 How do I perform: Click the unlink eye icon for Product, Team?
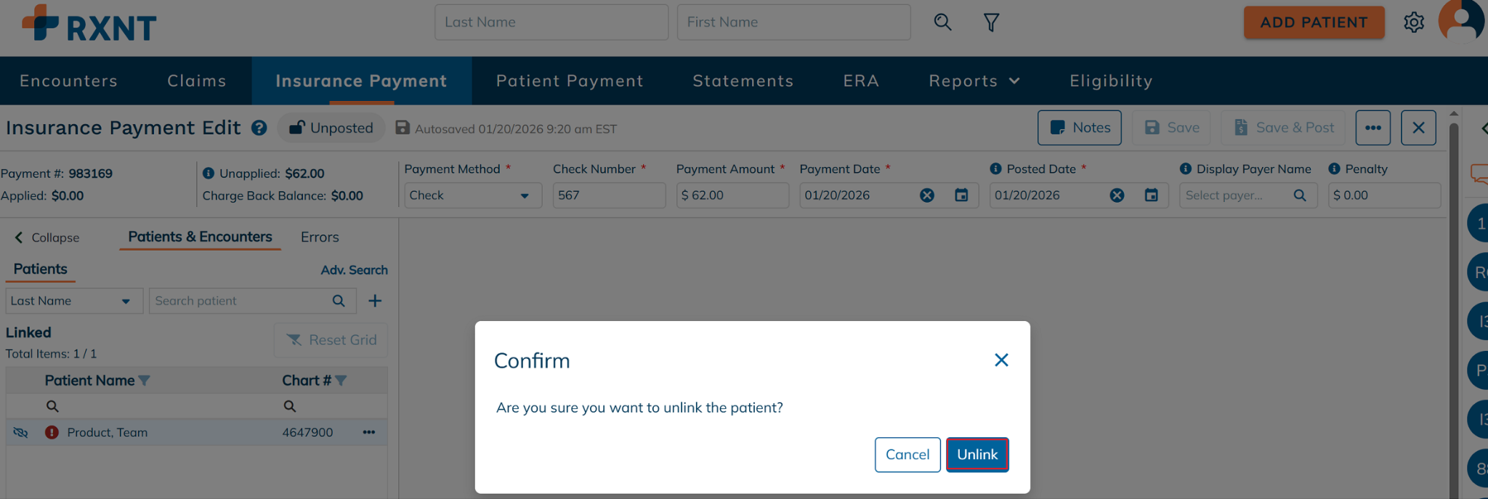20,432
